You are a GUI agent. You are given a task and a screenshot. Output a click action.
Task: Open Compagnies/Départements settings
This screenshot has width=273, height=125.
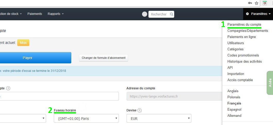[x=248, y=31]
